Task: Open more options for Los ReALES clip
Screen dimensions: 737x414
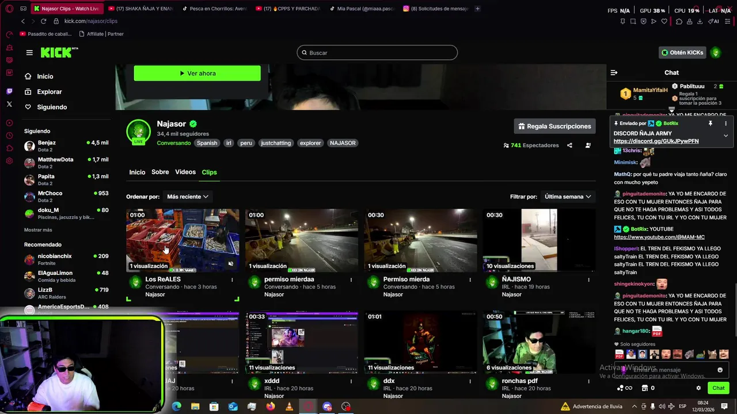Action: point(232,280)
